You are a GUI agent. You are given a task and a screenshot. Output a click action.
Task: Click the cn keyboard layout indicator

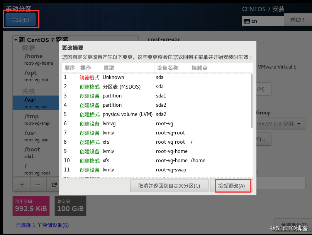(x=263, y=21)
